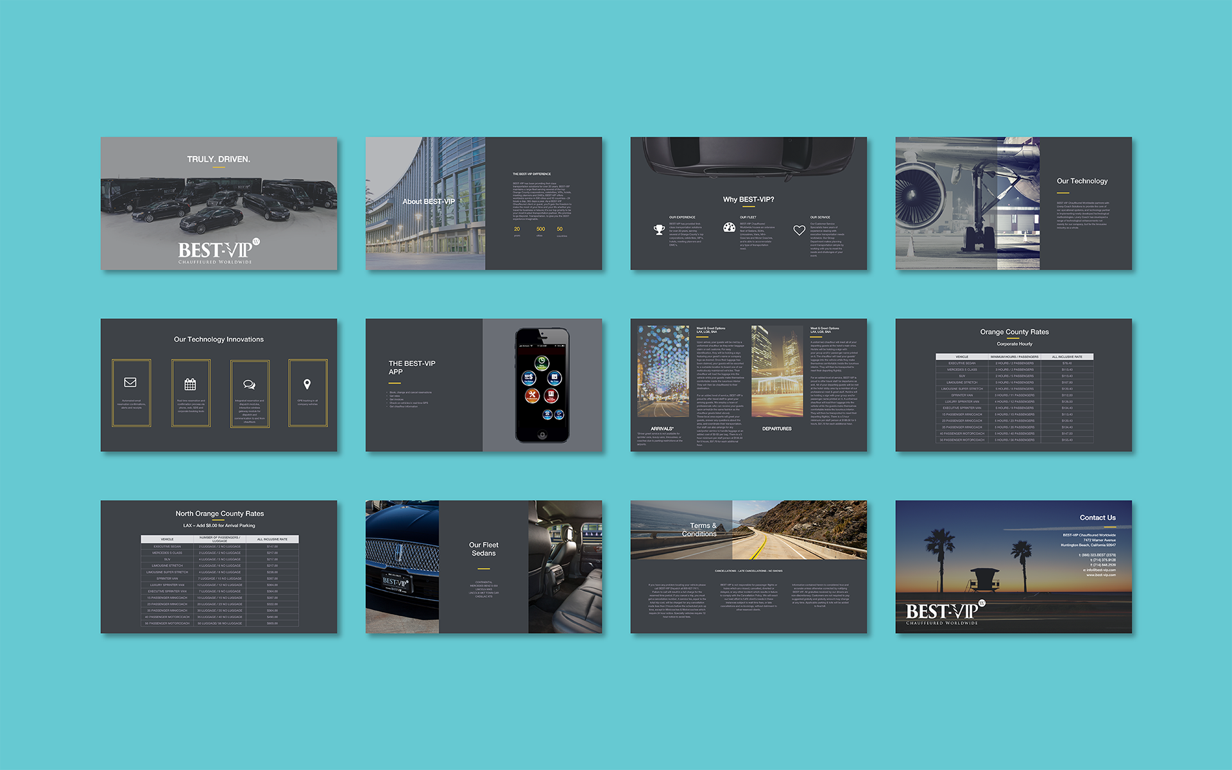Click the 'Corporate Hourly' subtitle
The width and height of the screenshot is (1232, 770).
click(1014, 344)
